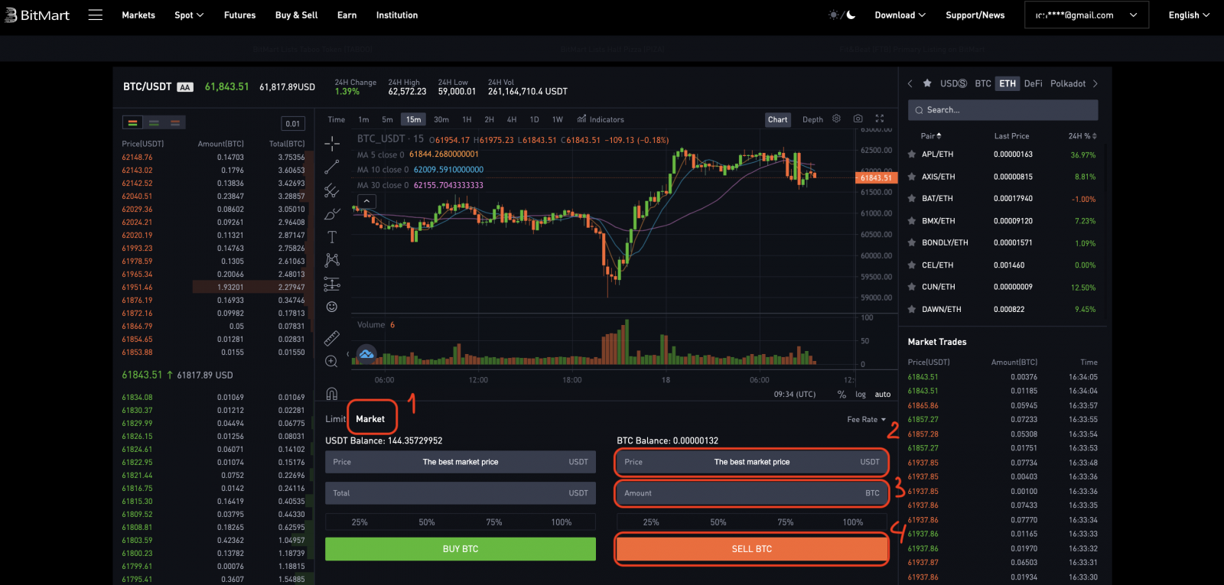
Task: Open the Institution link
Action: 397,15
